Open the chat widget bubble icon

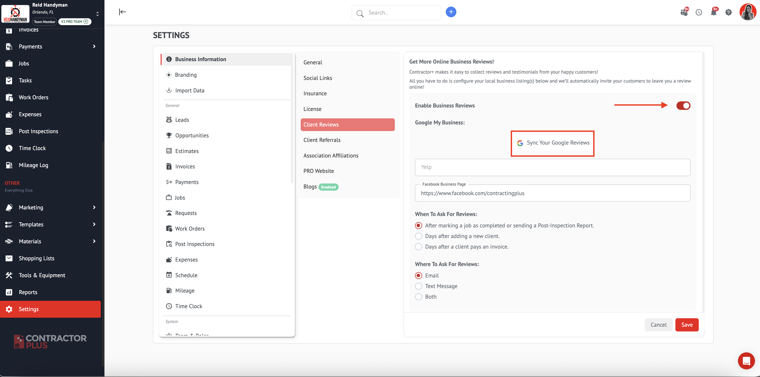pos(746,361)
